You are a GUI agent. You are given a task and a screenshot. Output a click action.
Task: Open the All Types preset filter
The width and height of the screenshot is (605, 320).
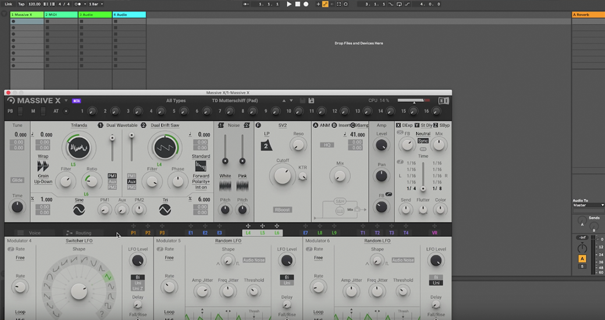coord(176,101)
